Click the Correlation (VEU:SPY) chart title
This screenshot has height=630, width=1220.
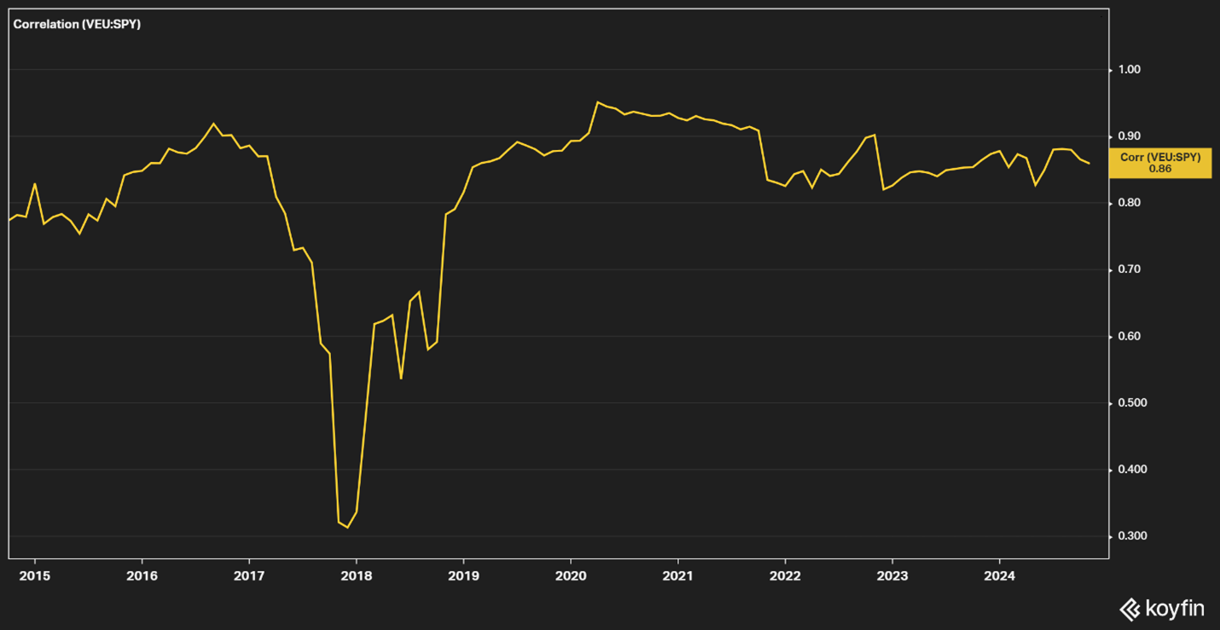click(x=77, y=25)
